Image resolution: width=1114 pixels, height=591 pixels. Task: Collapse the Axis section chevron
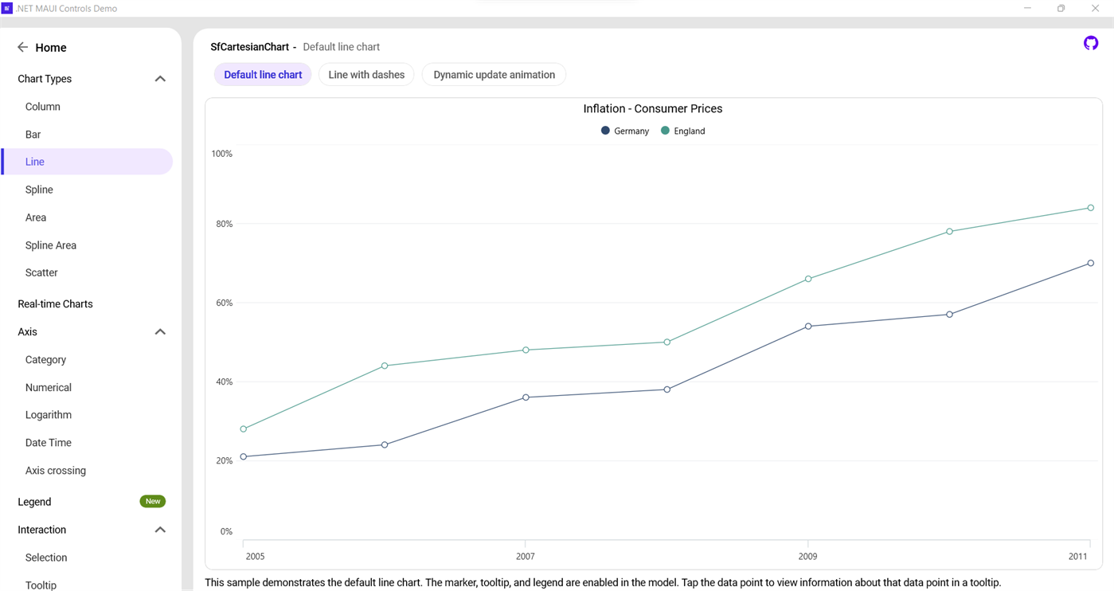tap(160, 332)
